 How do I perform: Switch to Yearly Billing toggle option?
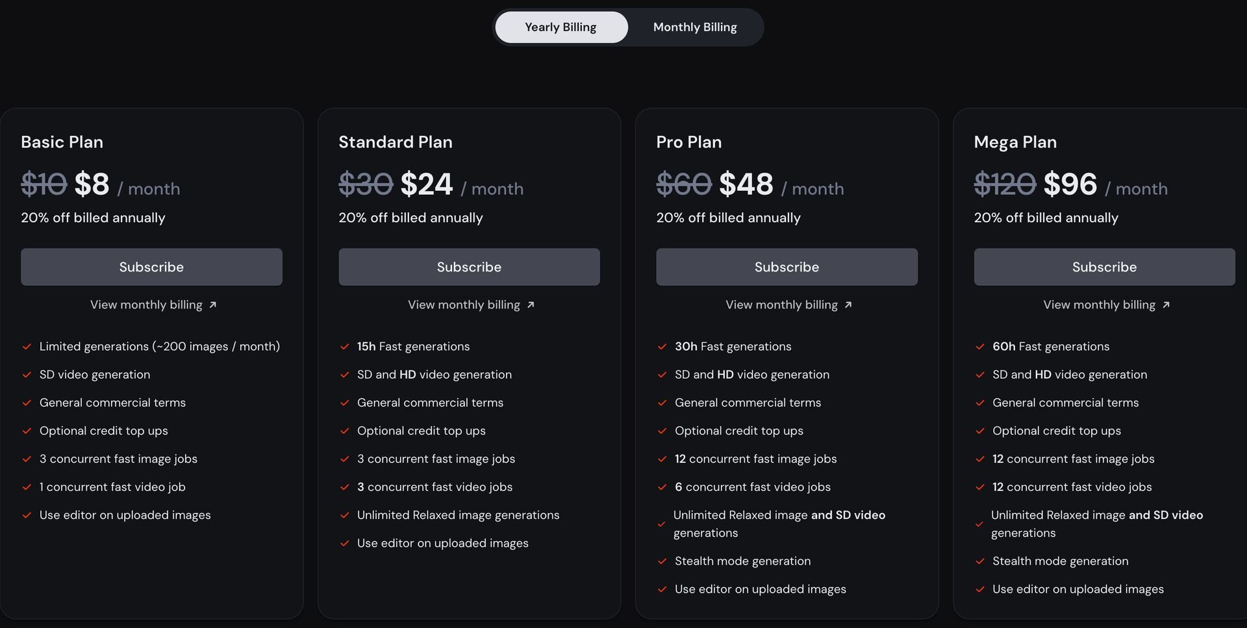pos(561,27)
